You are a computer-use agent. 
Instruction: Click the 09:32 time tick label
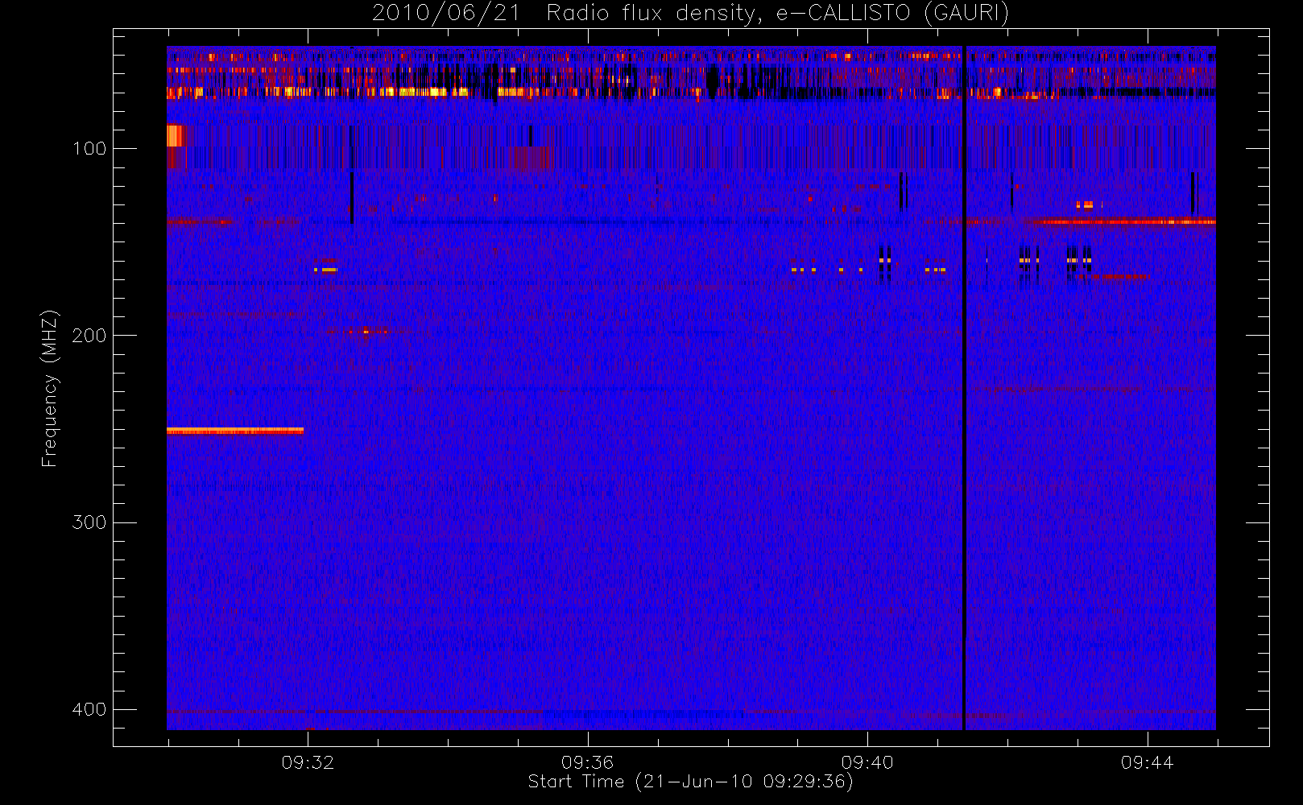[x=308, y=762]
